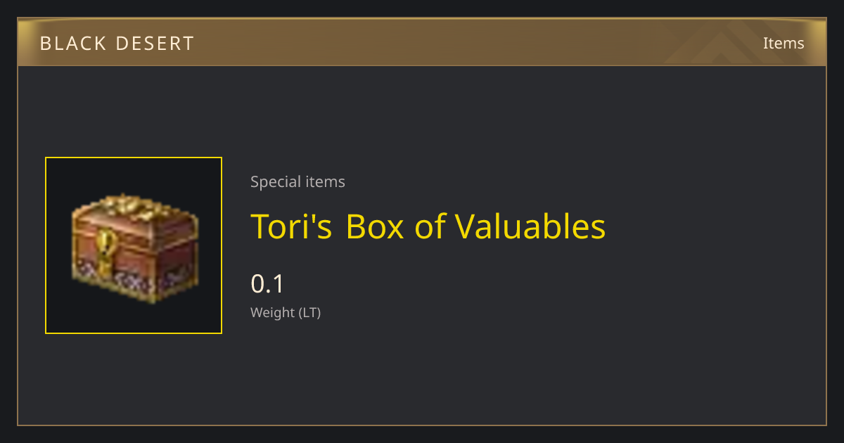Select the yellow frame around item image

click(134, 245)
